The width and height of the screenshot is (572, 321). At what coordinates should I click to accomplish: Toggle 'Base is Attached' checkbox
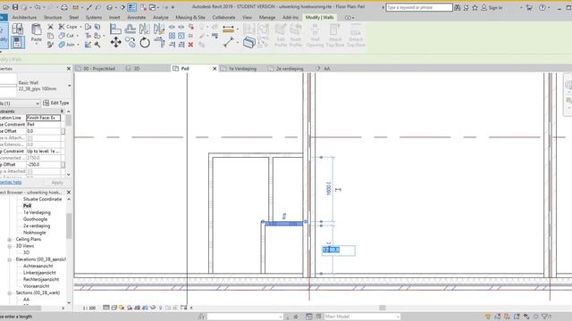click(x=29, y=138)
